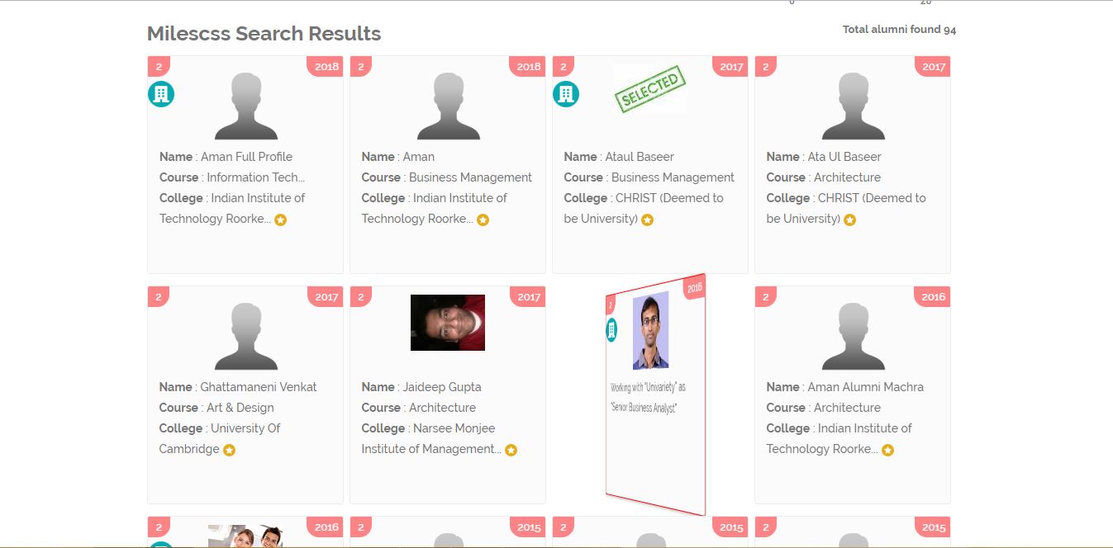
Task: Click building icon on the flipping Univariety card
Action: pos(611,330)
